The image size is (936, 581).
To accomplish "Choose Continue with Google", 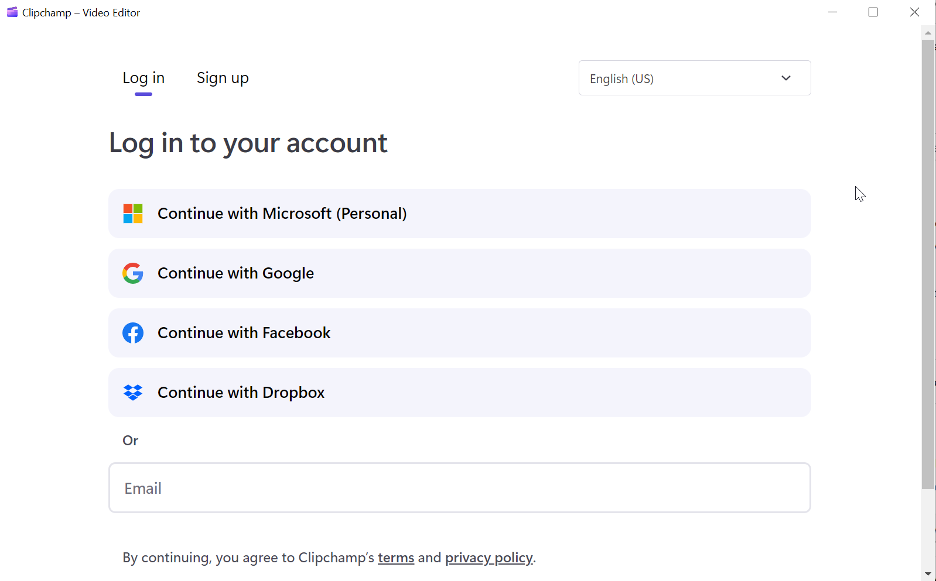I will tap(459, 273).
